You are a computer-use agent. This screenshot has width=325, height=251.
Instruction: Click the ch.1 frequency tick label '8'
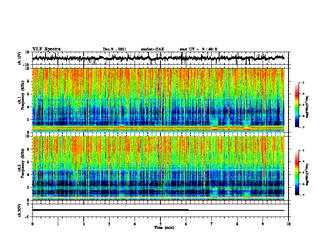[x=28, y=81]
